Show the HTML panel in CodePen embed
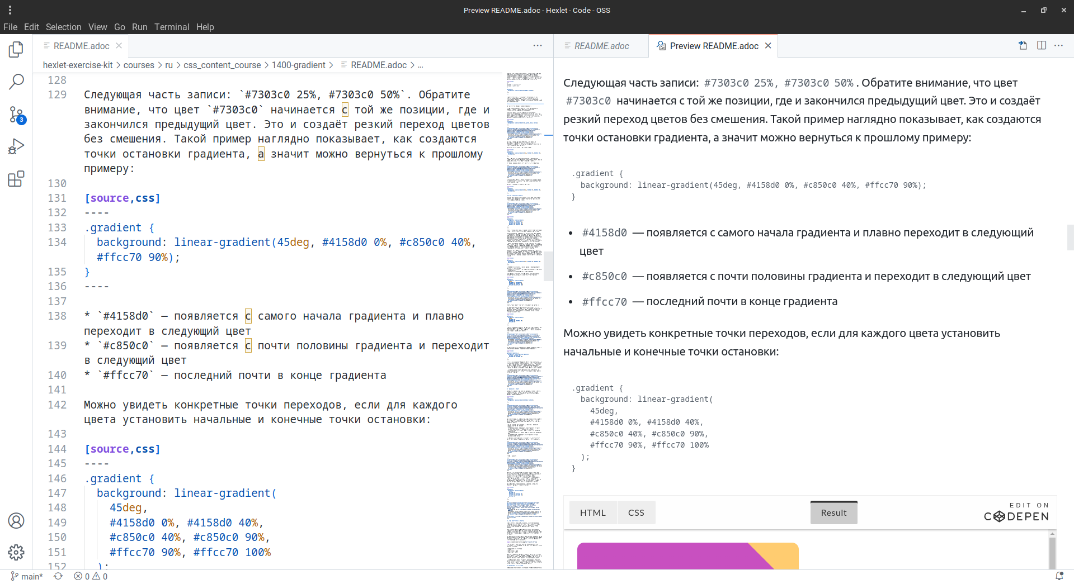1074x584 pixels. (x=592, y=512)
